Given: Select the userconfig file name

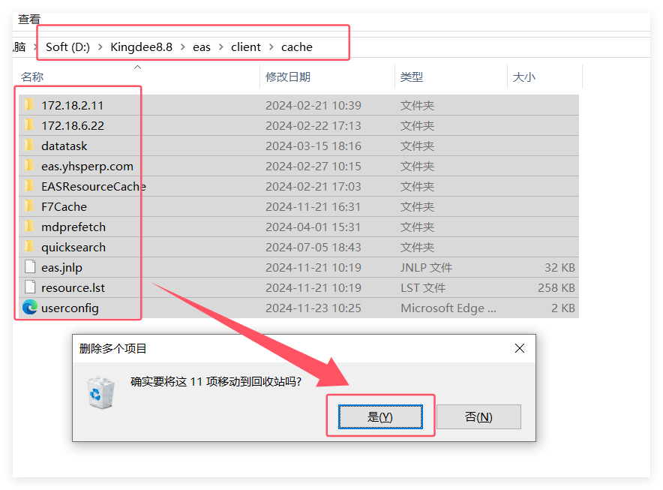Looking at the screenshot, I should [x=70, y=308].
